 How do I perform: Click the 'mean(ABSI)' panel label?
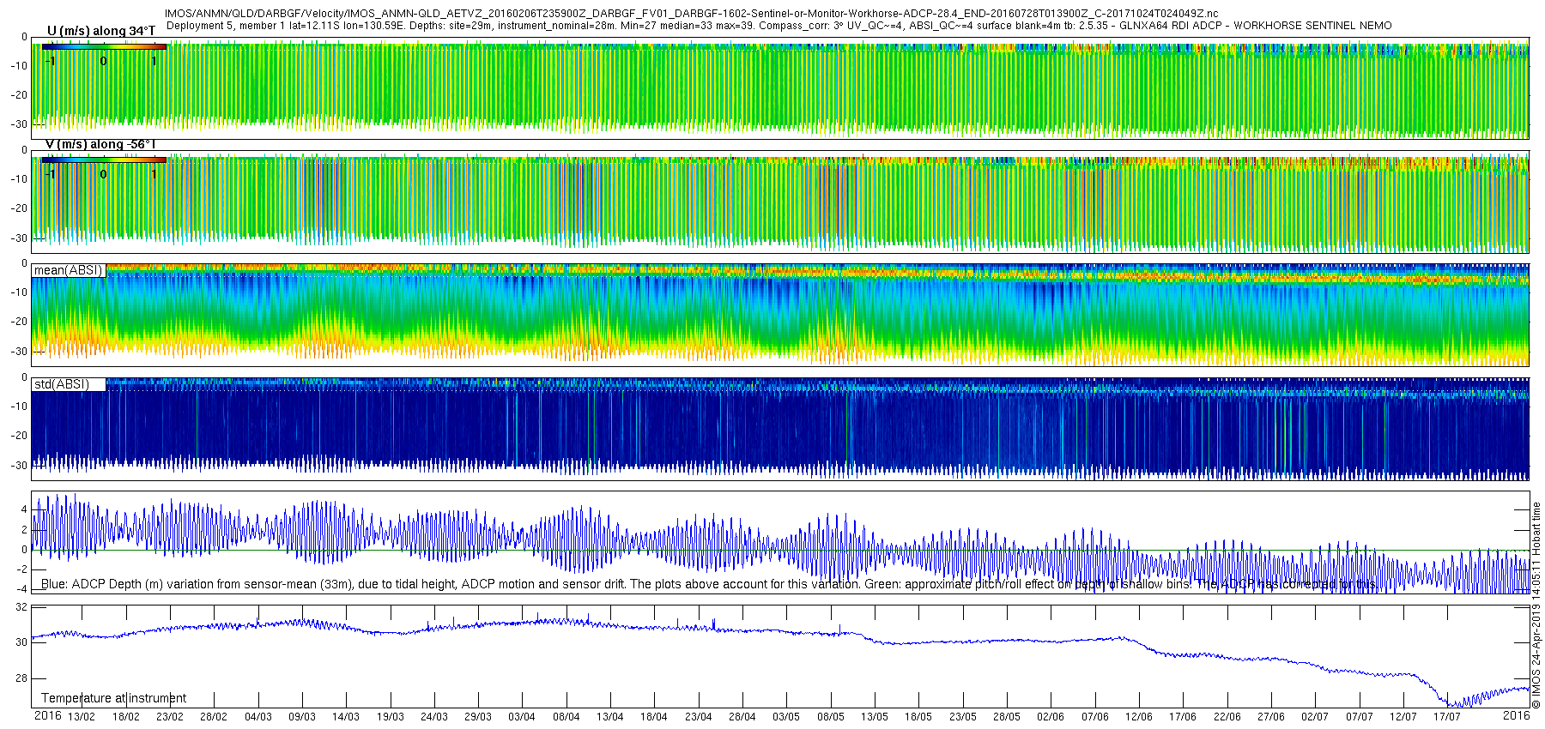[x=68, y=270]
